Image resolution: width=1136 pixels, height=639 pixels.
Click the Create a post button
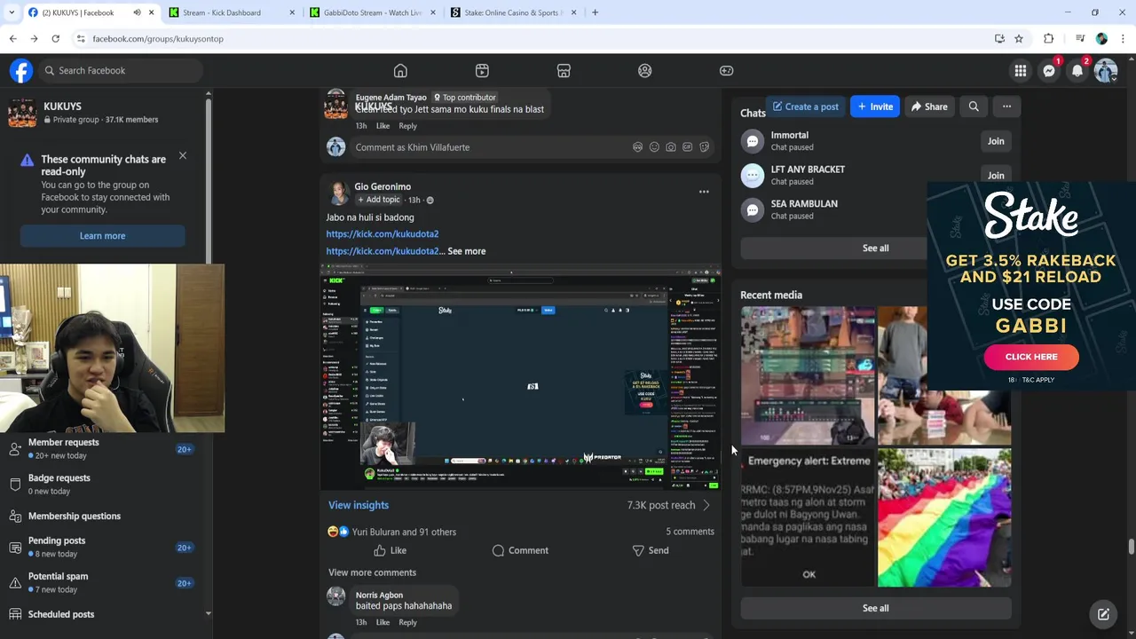804,106
